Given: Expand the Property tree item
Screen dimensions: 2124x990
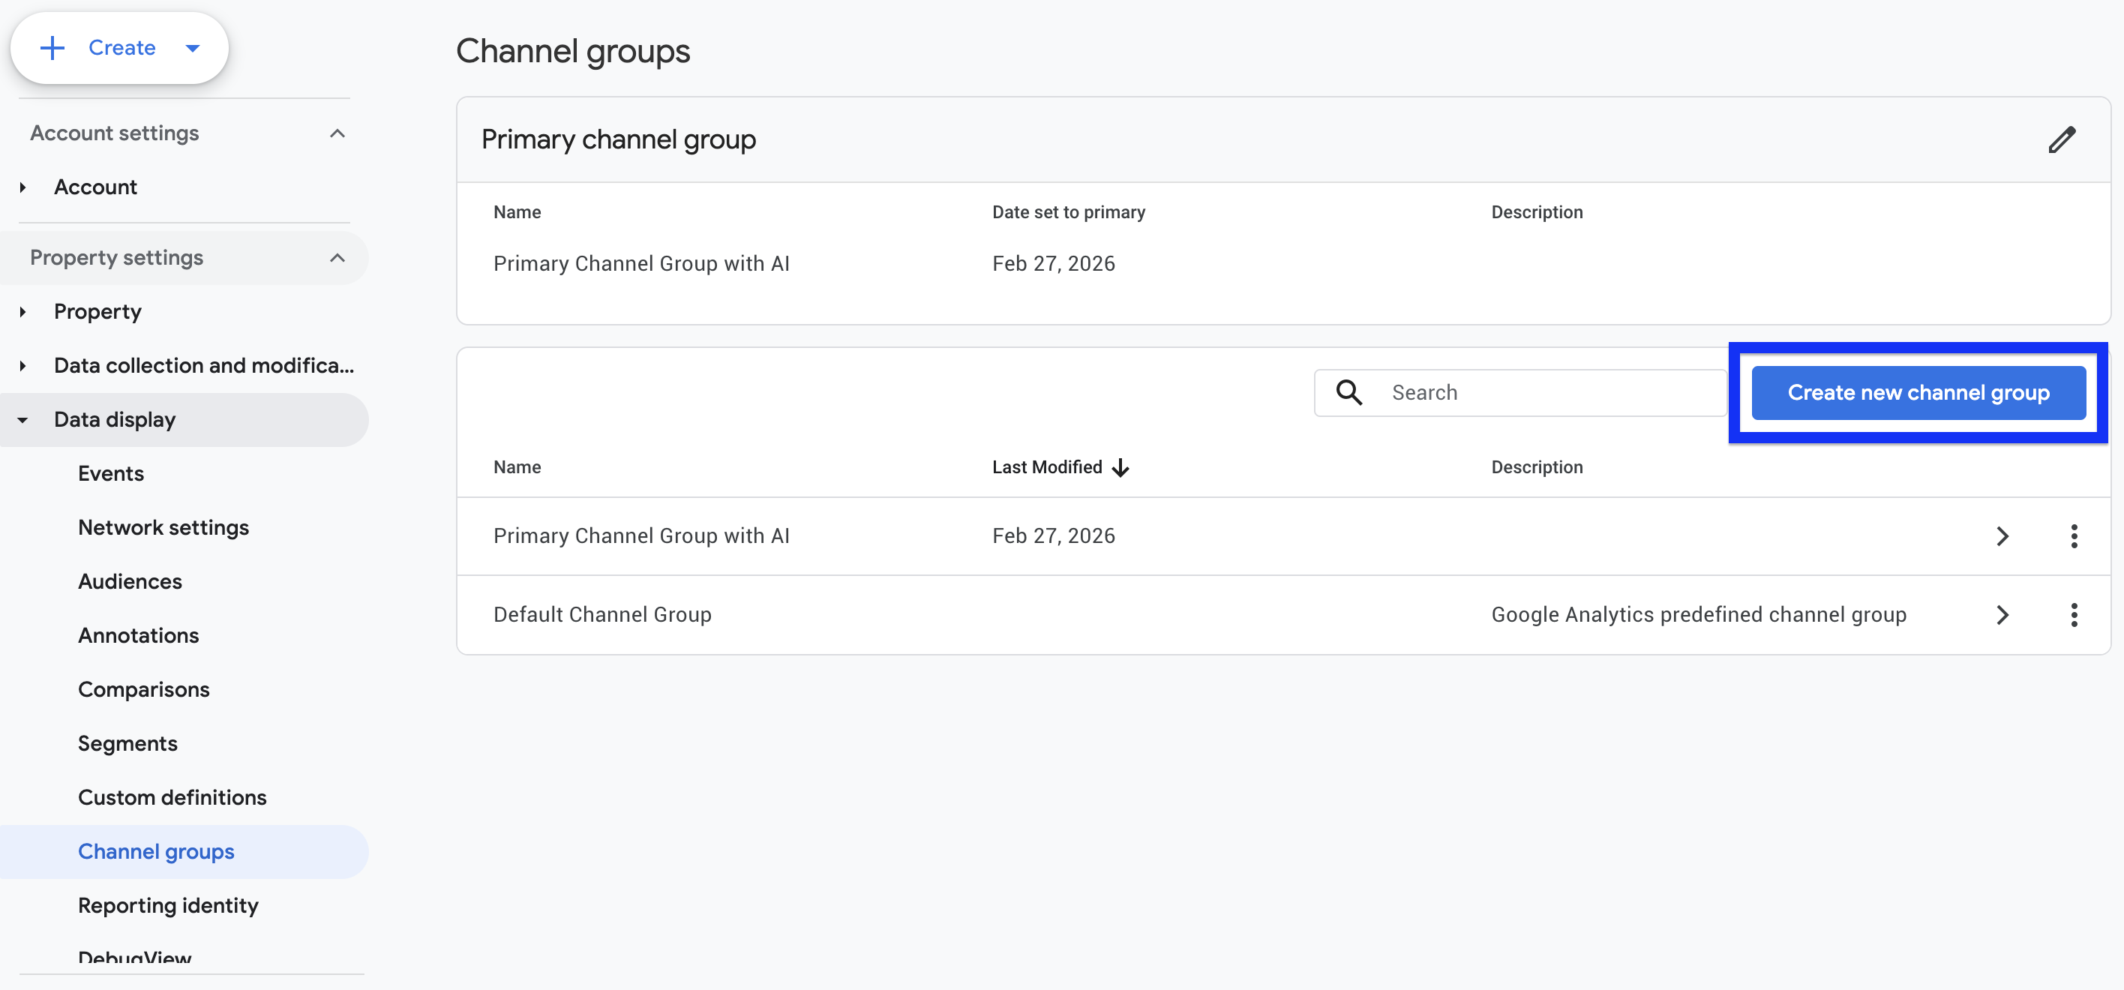Looking at the screenshot, I should 23,311.
